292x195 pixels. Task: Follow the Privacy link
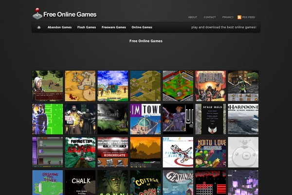pyautogui.click(x=228, y=17)
